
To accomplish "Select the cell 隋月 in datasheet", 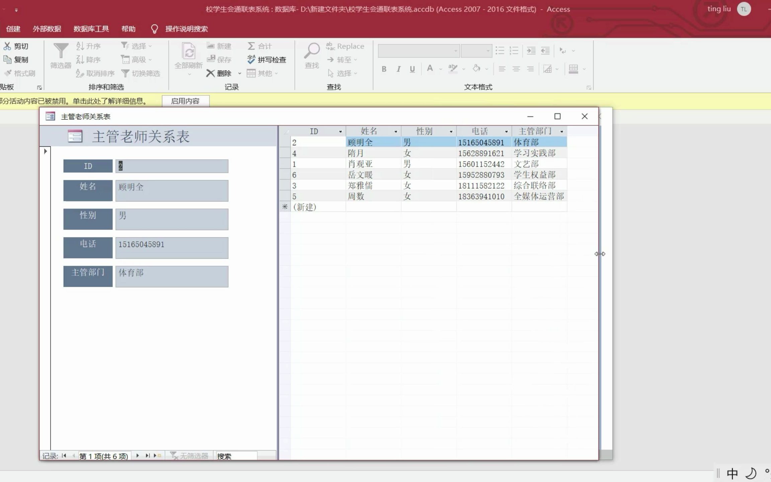I will click(373, 153).
